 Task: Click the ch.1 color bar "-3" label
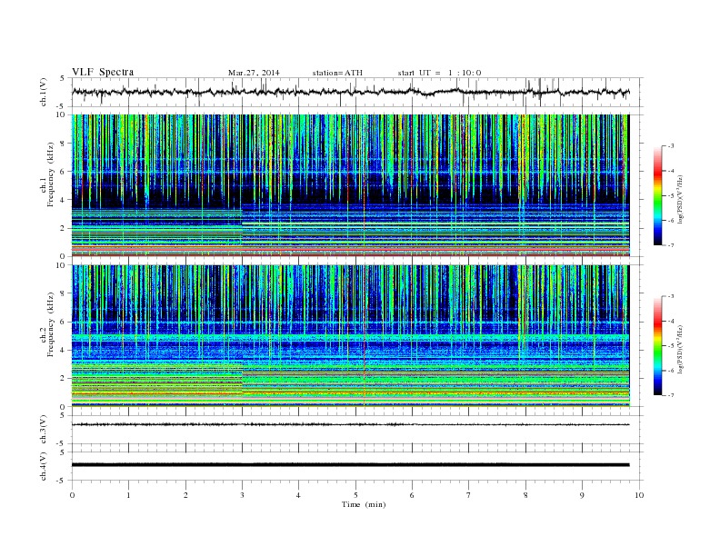tap(671, 146)
